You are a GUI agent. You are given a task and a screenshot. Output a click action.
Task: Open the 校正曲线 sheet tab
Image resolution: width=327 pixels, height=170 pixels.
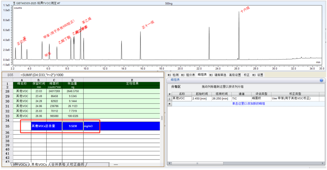tap(77, 164)
